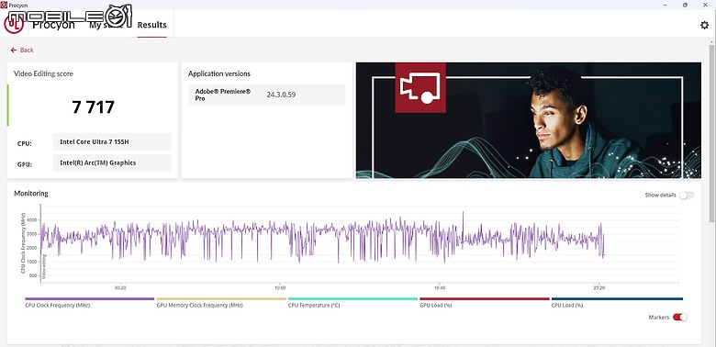
Task: Click the 7 717 Video Editing score
Action: click(93, 106)
